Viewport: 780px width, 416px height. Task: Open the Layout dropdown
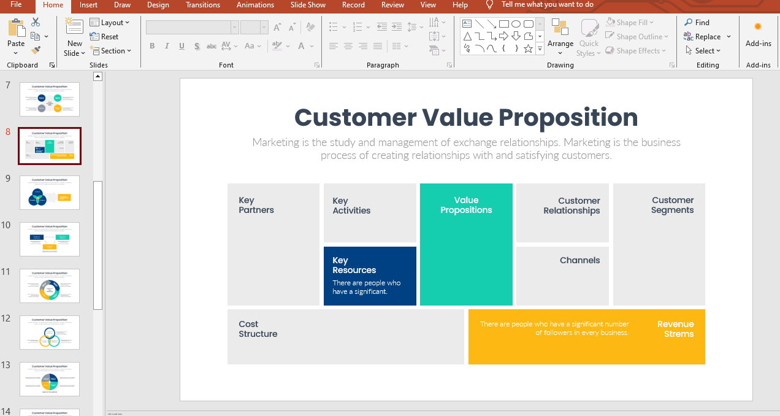[110, 23]
